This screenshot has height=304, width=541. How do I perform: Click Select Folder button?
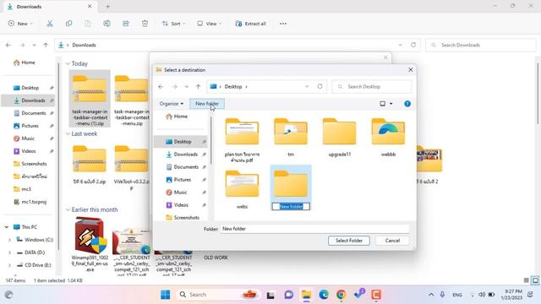coord(349,240)
